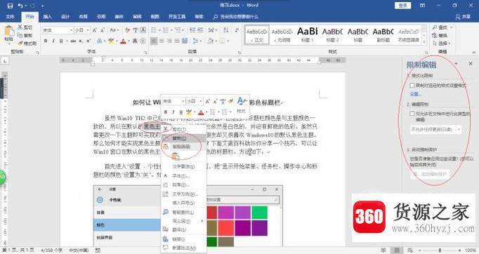This screenshot has width=479, height=254.
Task: Choose New Comment from the context menu
Action: click(184, 248)
